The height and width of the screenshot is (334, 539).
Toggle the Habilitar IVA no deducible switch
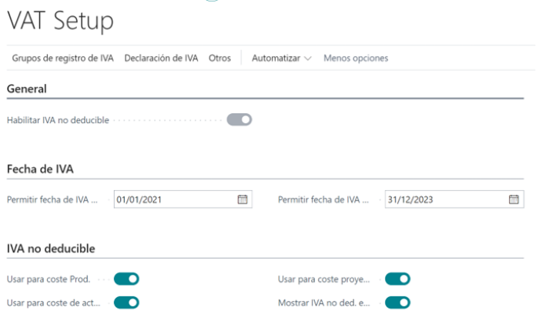239,120
